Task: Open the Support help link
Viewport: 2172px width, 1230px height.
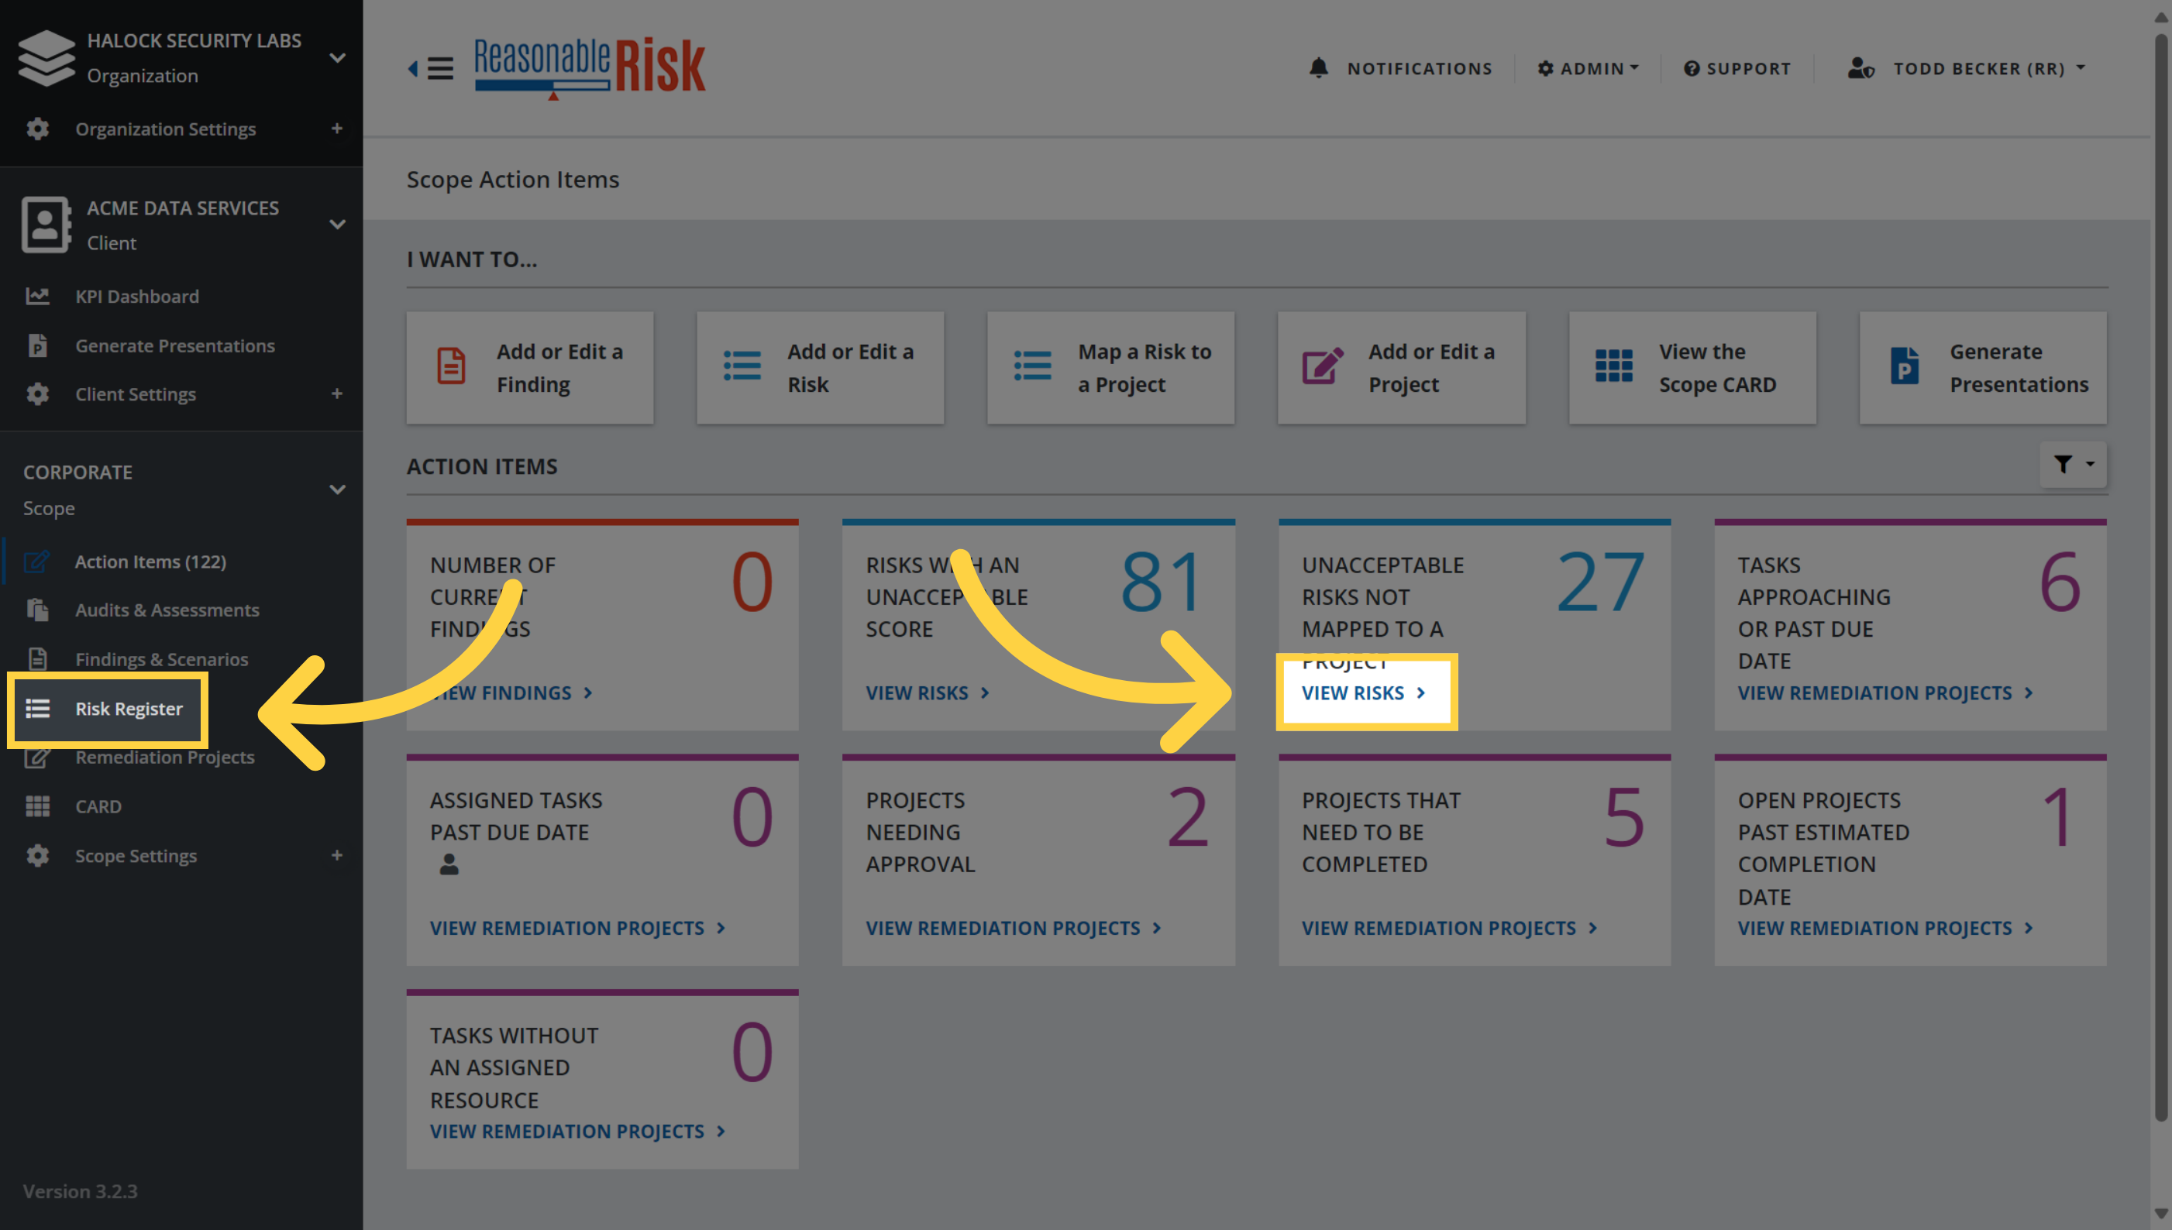Action: (x=1737, y=68)
